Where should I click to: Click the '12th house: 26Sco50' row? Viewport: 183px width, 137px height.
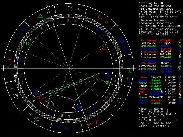click(155, 72)
